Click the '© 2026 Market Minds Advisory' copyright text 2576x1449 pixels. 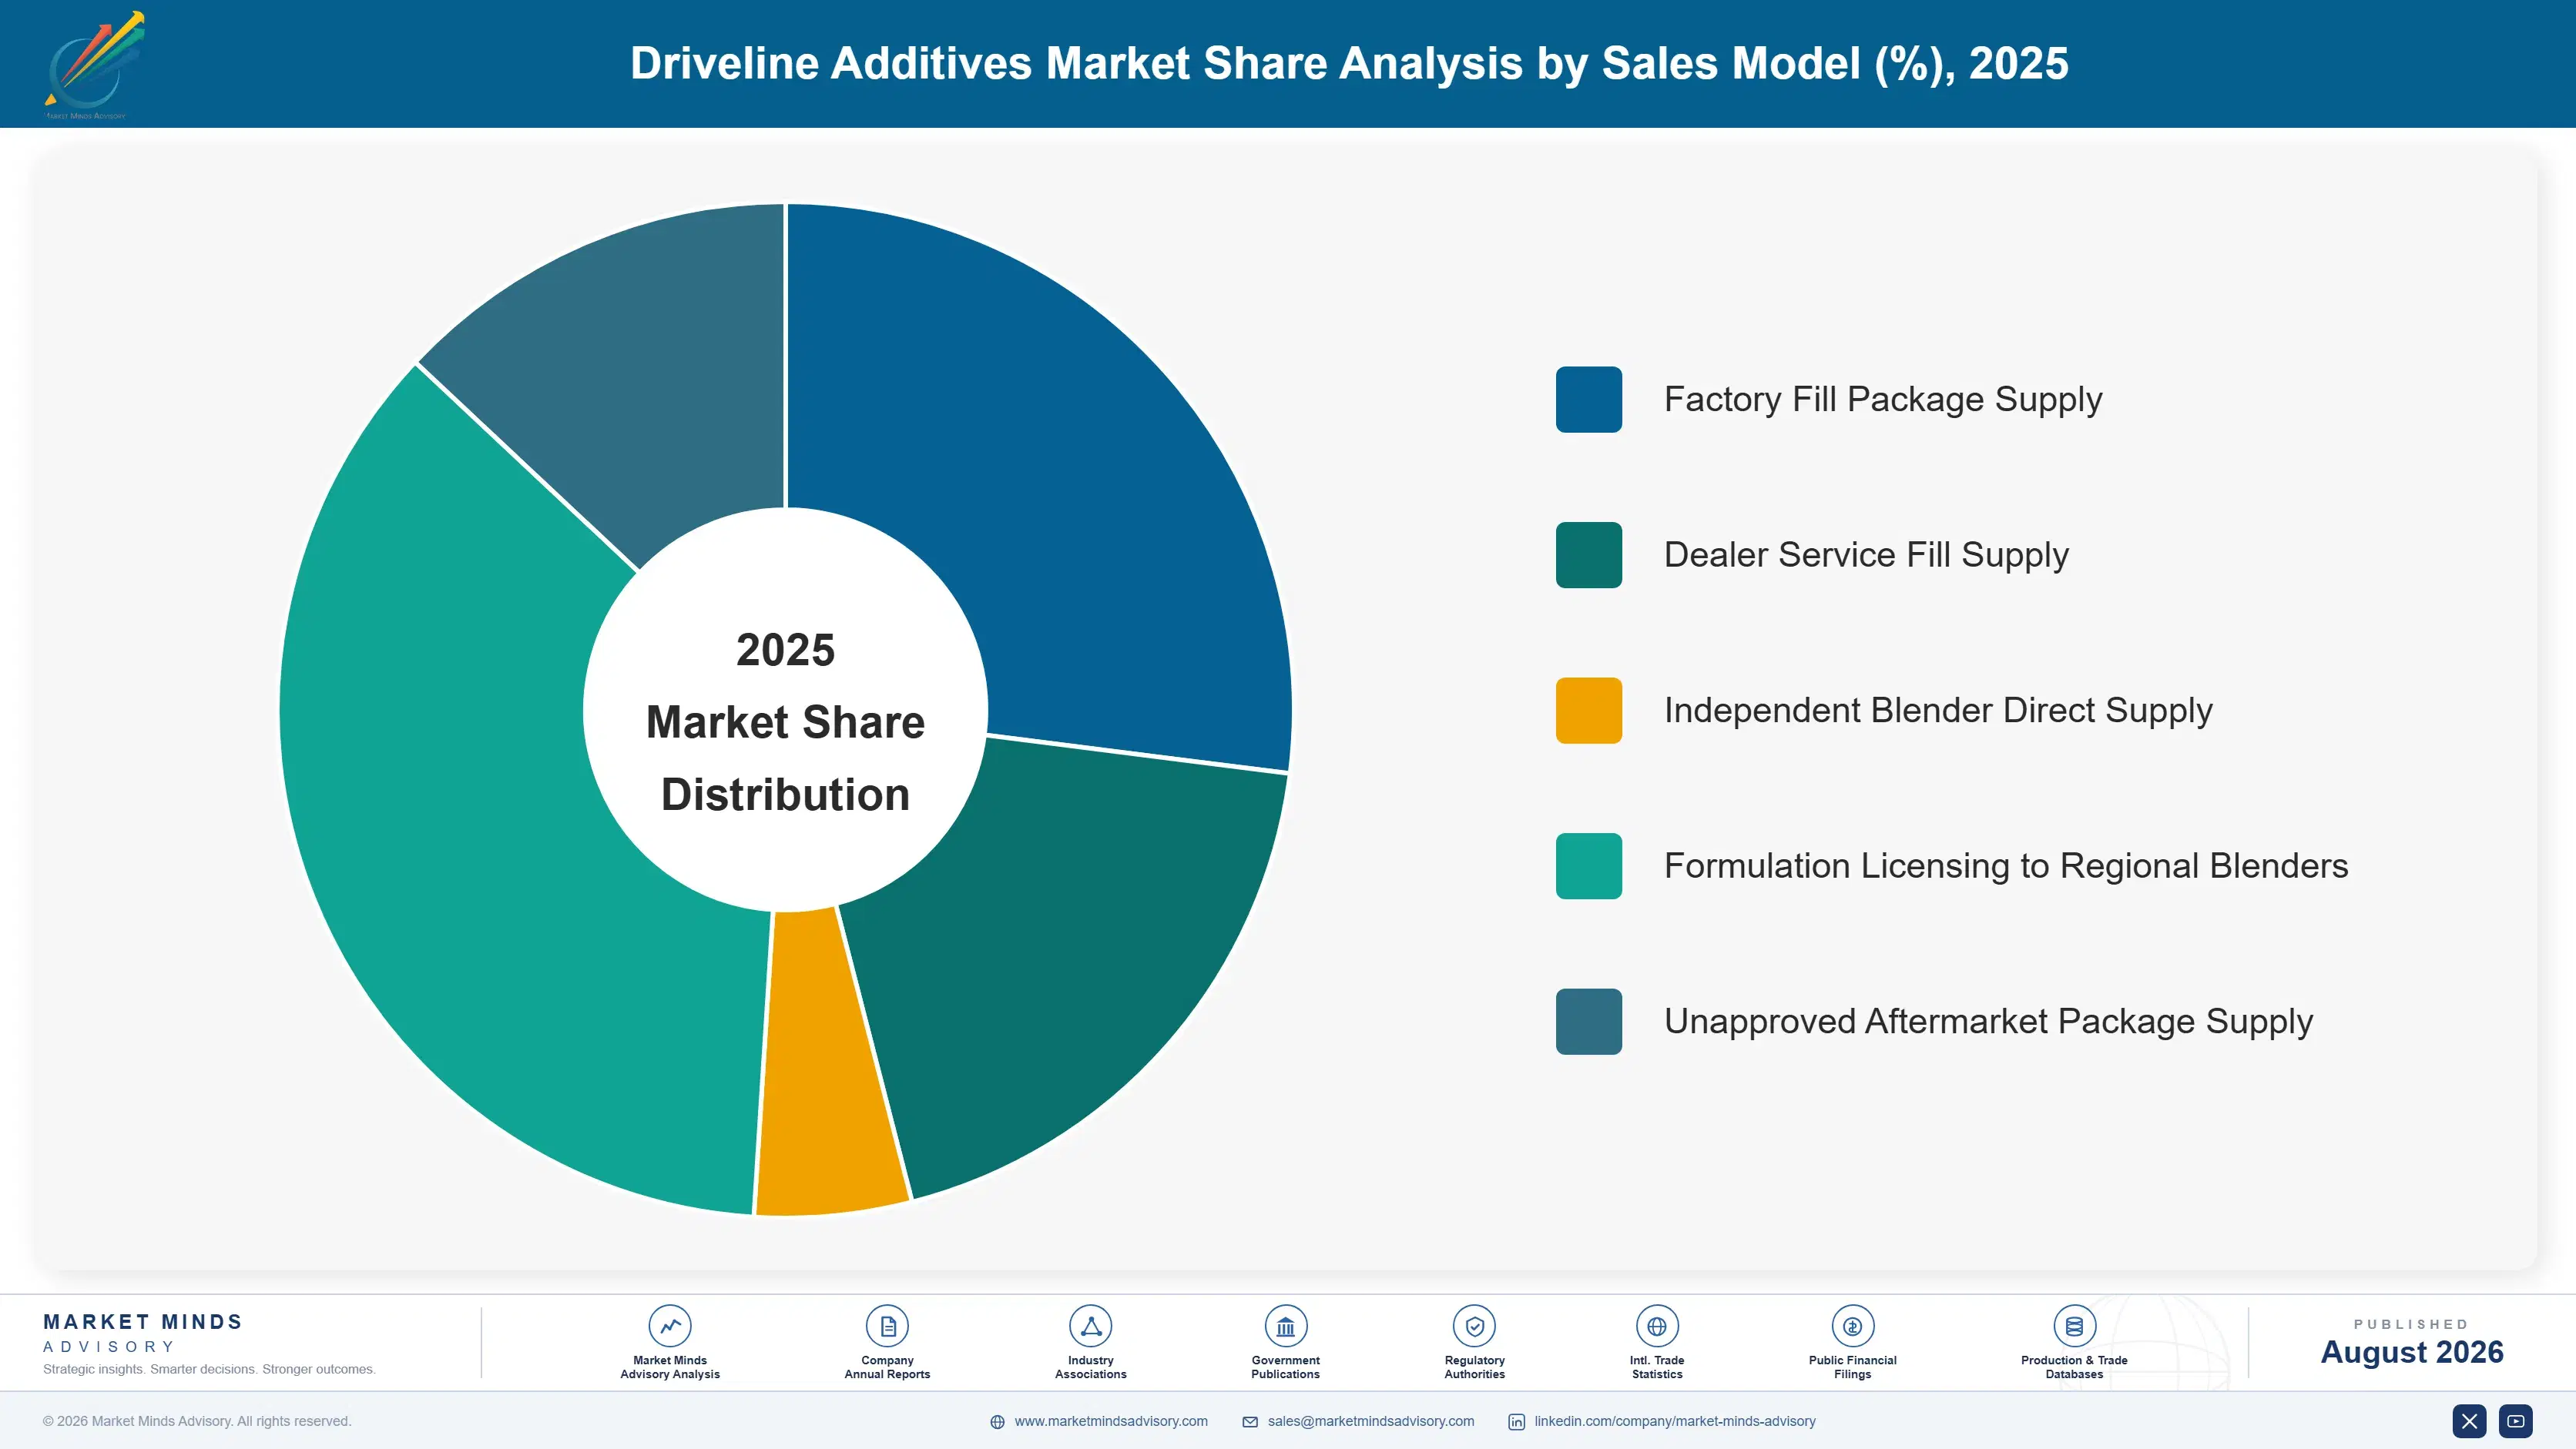coord(197,1421)
